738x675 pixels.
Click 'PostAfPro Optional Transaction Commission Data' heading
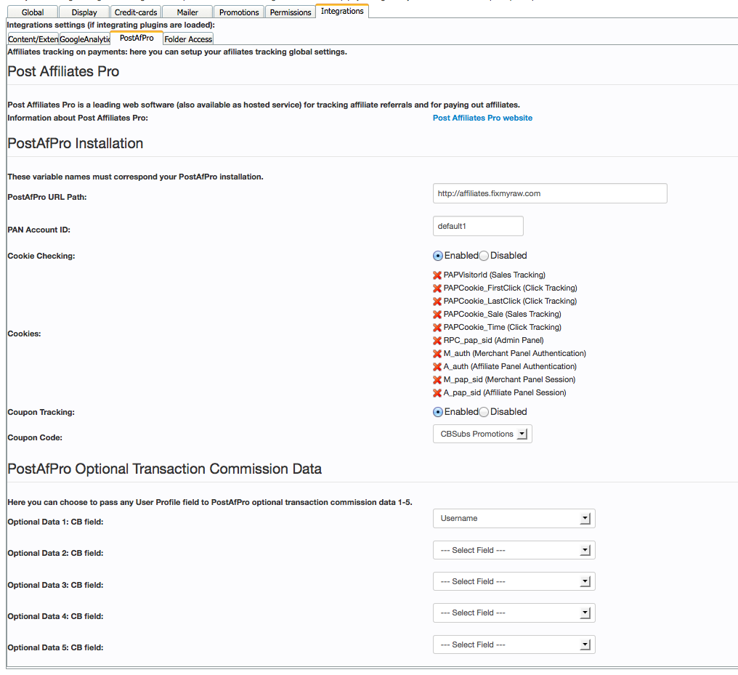pyautogui.click(x=165, y=469)
